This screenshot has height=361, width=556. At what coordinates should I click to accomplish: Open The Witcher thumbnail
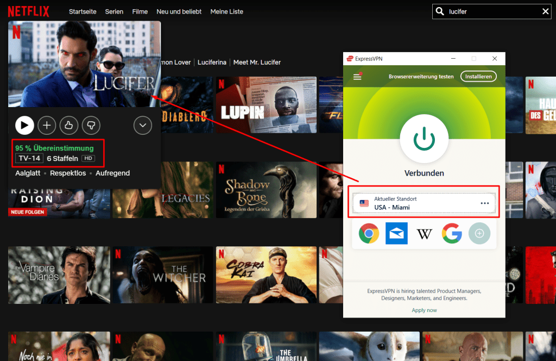(x=163, y=275)
